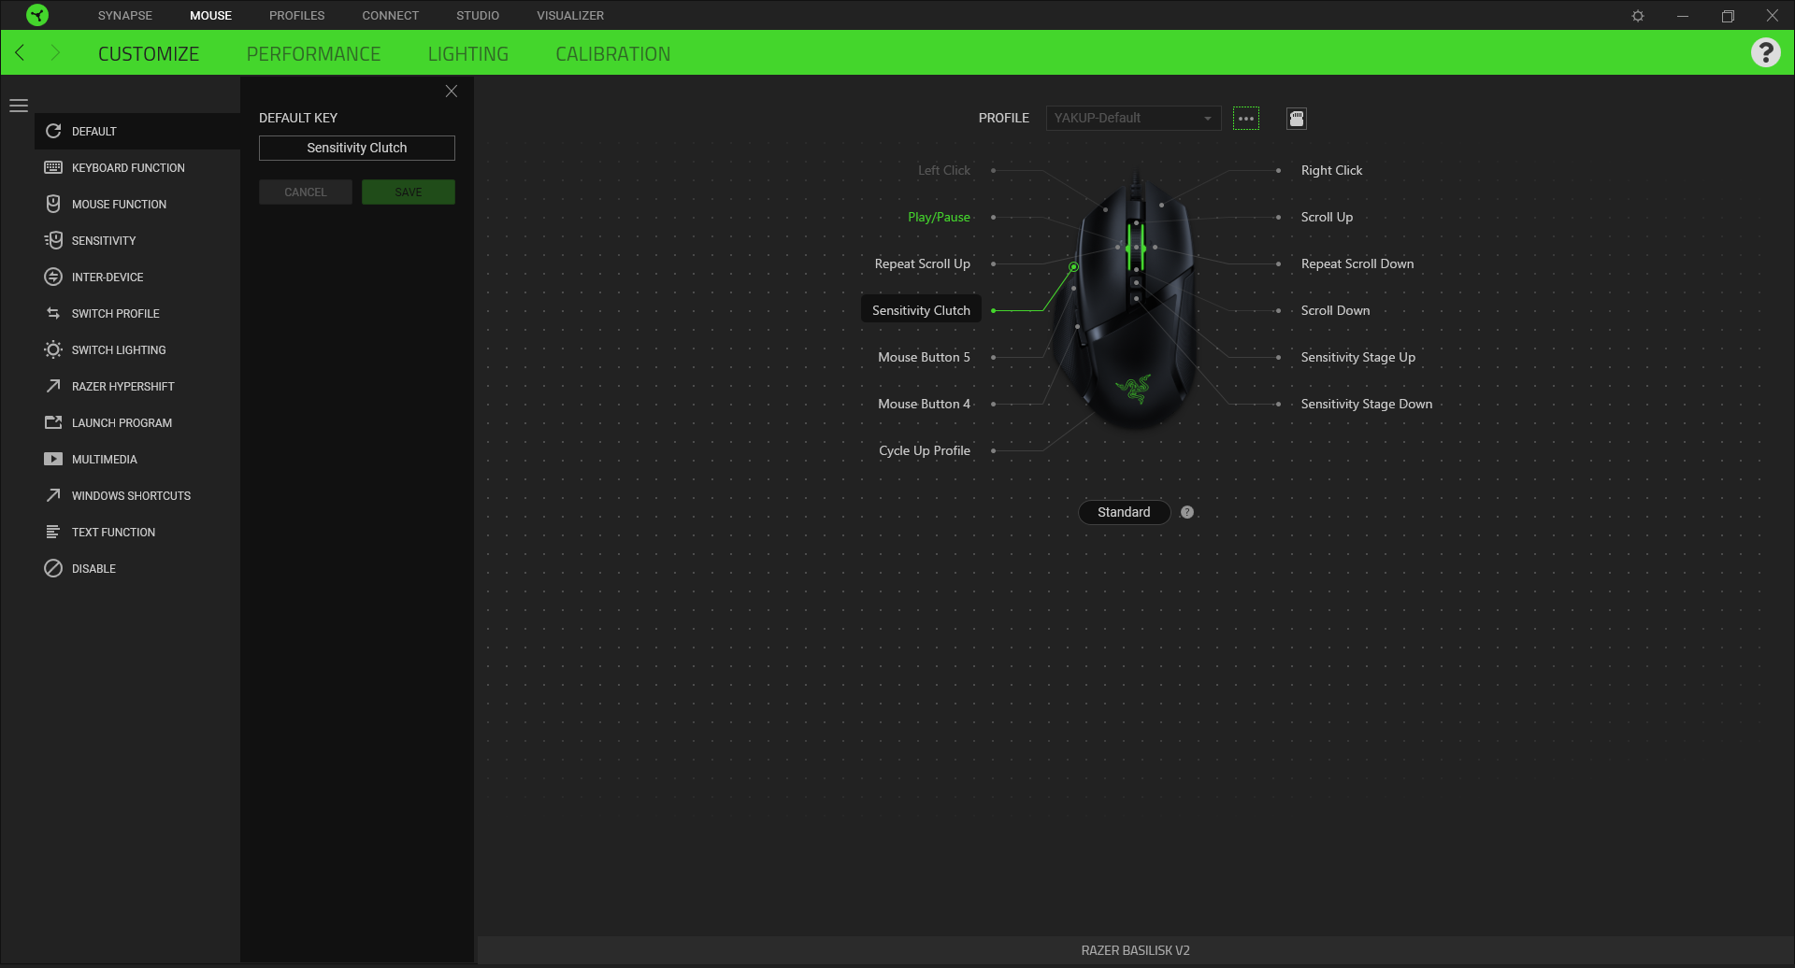Close the Default Key panel

click(452, 91)
